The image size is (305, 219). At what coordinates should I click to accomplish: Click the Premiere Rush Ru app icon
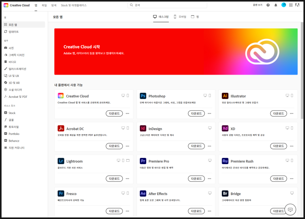click(225, 161)
